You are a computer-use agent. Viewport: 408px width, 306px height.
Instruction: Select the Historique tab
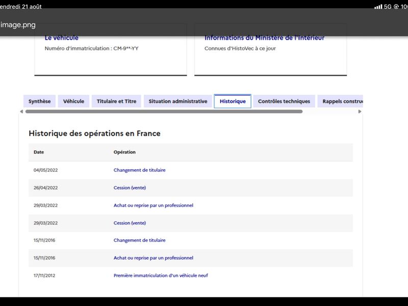[233, 101]
